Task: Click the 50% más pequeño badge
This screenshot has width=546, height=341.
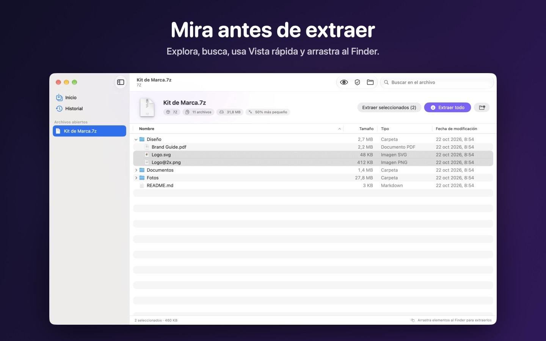Action: (x=268, y=112)
